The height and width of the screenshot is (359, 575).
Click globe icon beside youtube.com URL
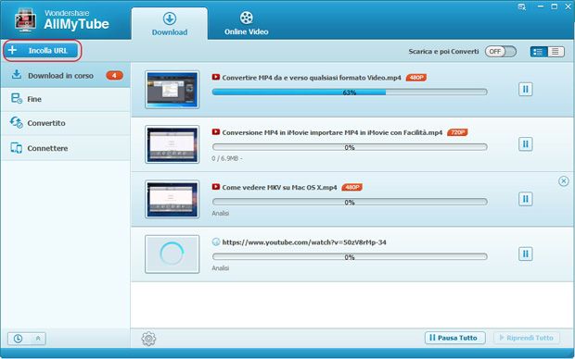tap(216, 241)
